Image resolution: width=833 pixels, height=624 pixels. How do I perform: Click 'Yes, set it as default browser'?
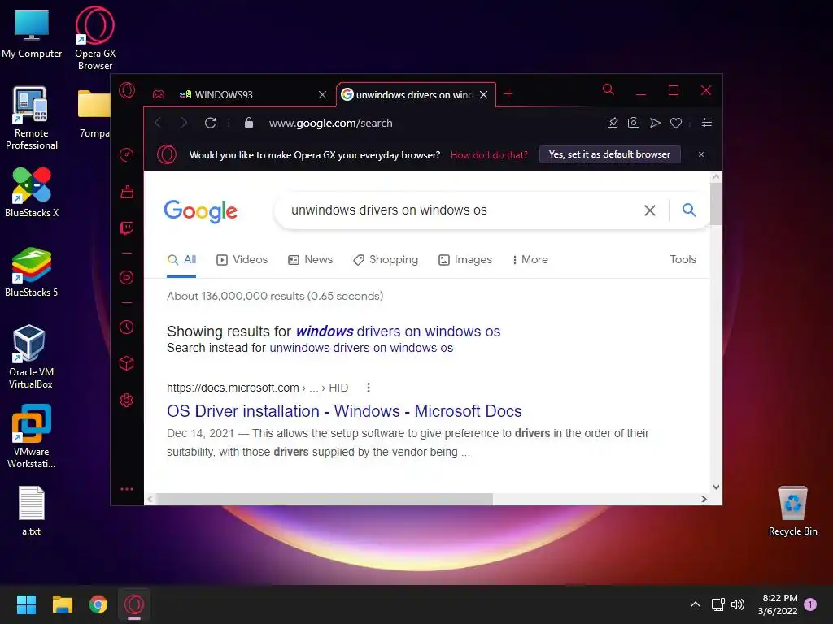click(x=609, y=154)
